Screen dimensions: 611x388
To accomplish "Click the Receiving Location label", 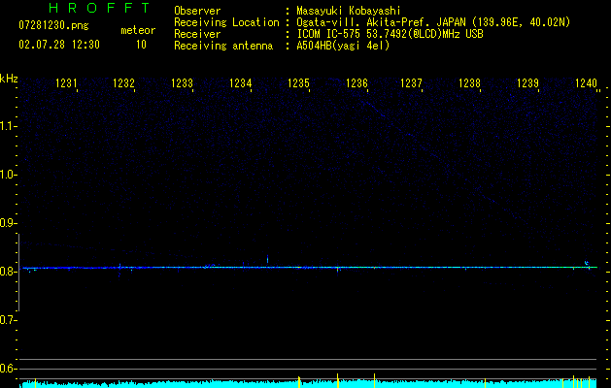I will [226, 22].
